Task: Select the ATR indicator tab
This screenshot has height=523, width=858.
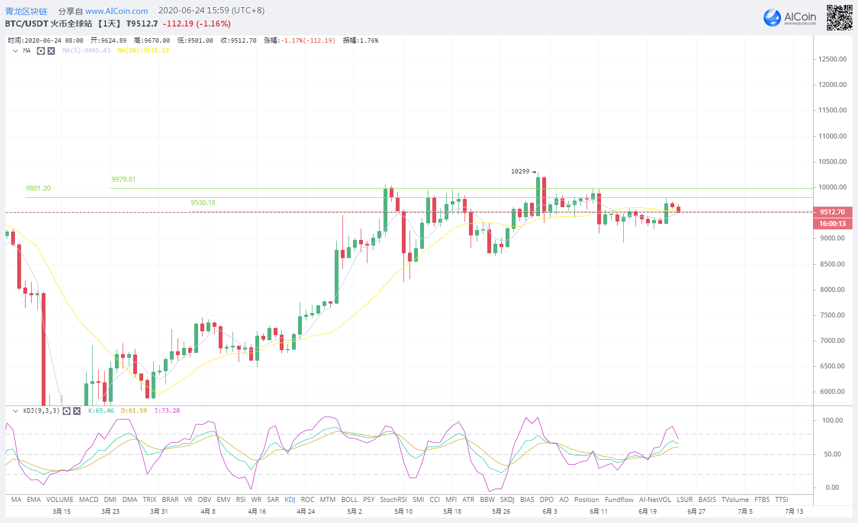Action: 468,500
